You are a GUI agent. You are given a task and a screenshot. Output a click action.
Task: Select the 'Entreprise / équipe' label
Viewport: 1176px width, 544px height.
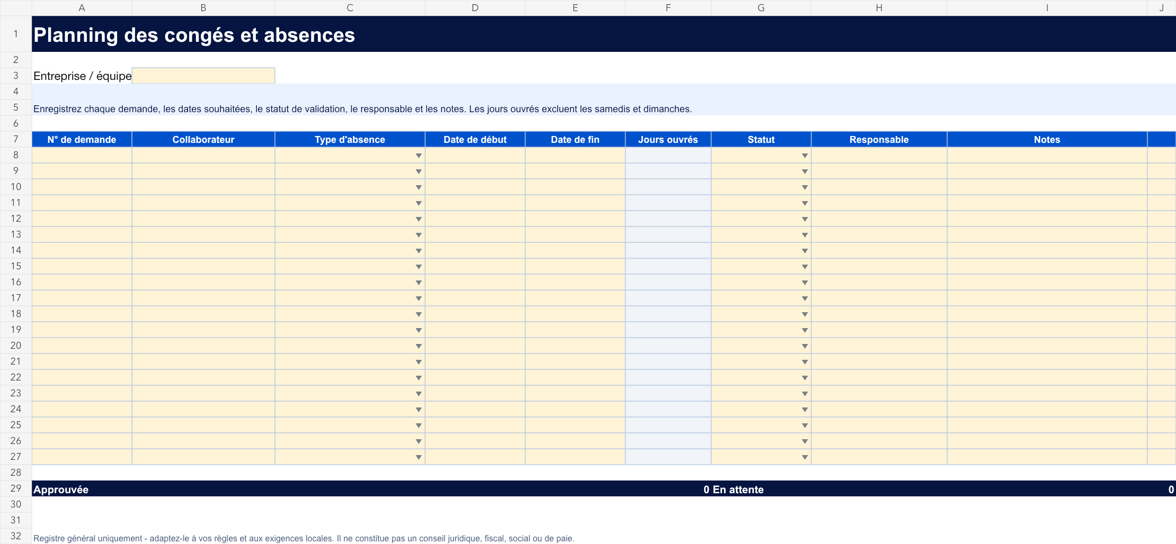pos(82,76)
